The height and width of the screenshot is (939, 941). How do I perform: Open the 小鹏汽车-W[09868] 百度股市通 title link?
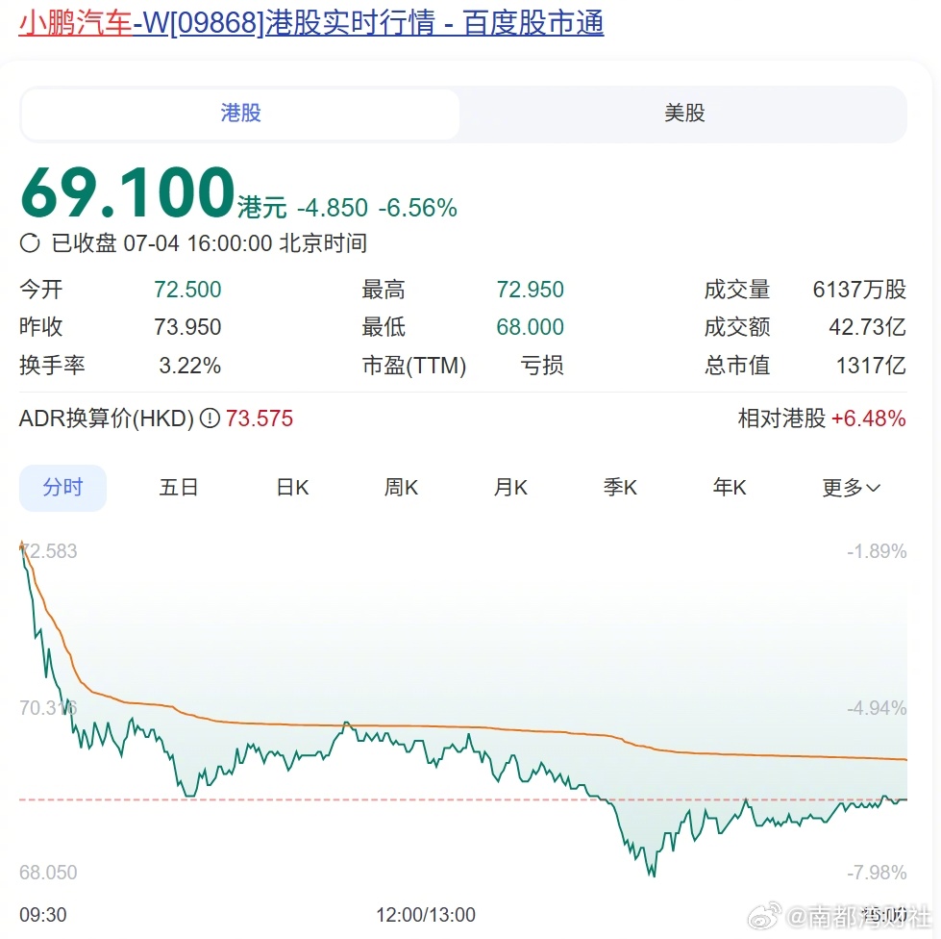tap(310, 23)
